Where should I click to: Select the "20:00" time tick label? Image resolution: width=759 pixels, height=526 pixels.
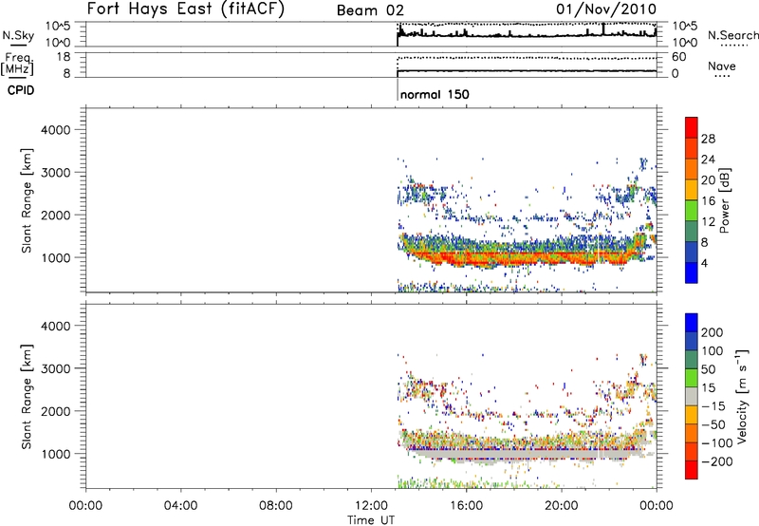click(562, 505)
